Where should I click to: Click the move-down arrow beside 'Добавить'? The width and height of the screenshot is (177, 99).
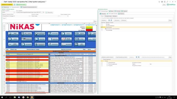click(x=111, y=20)
